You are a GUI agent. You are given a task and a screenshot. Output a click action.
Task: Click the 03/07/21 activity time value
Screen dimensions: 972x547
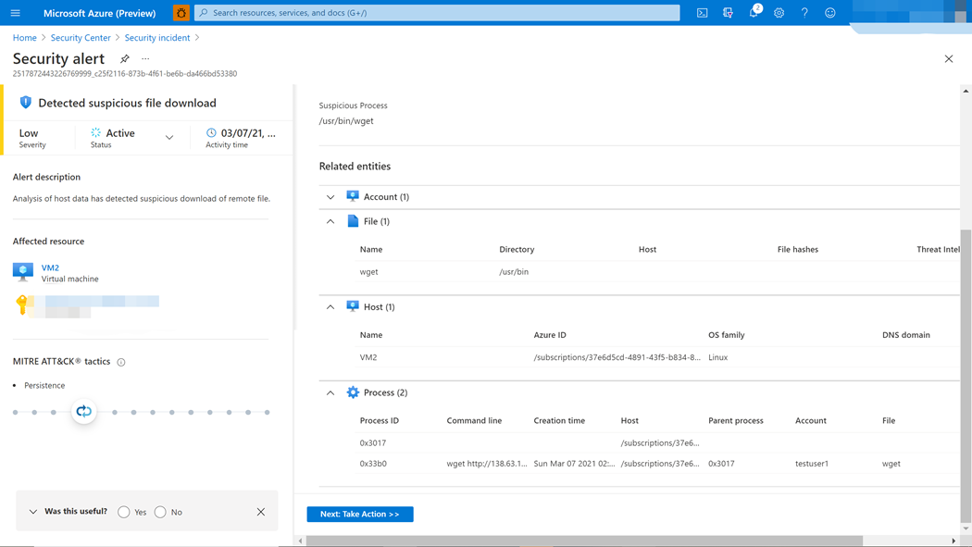coord(248,133)
